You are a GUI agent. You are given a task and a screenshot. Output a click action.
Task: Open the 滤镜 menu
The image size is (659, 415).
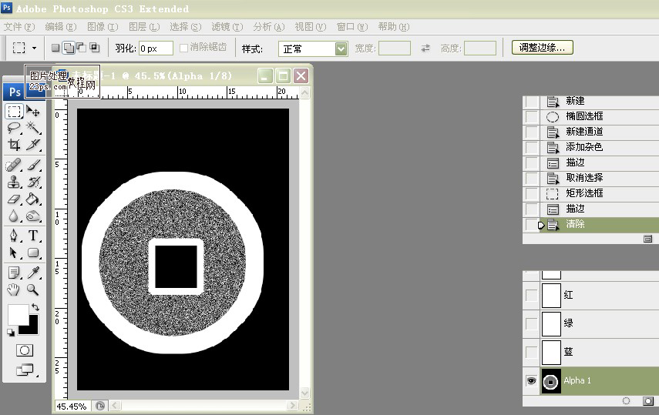coord(227,27)
